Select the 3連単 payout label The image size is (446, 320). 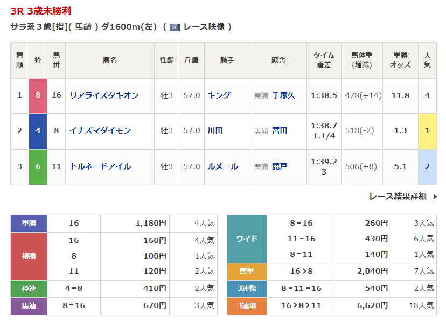[x=247, y=305]
